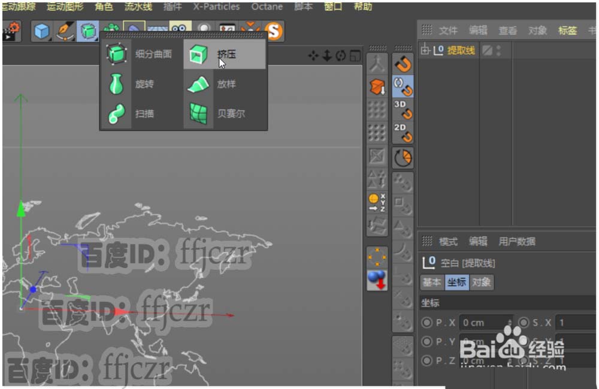This screenshot has height=389, width=599.
Task: Toggle the P.Y keyframe radio circle
Action: (426, 341)
